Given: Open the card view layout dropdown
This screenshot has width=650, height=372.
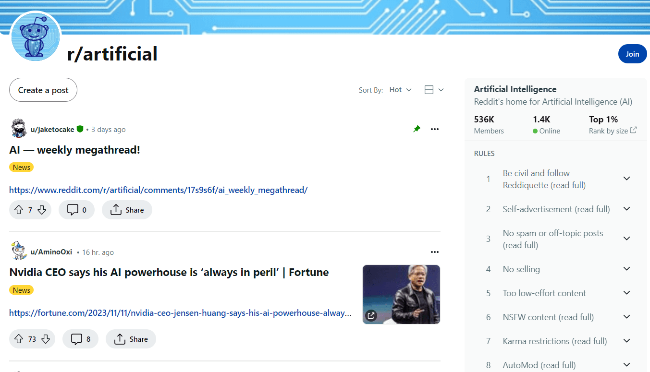Looking at the screenshot, I should click(434, 90).
